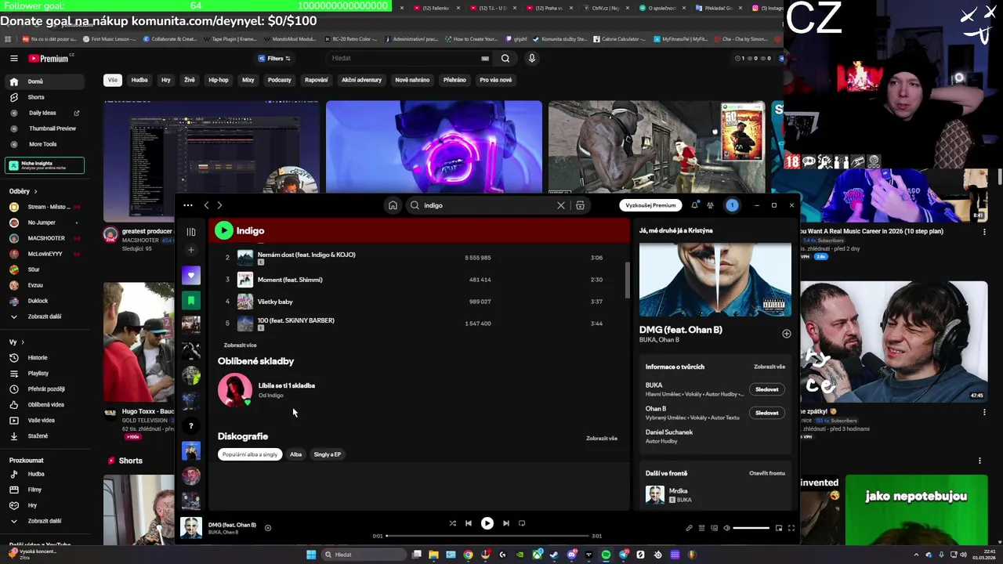Screen dimensions: 1003x564
Task: Select the 'Alba' discography chip
Action: [x=295, y=454]
